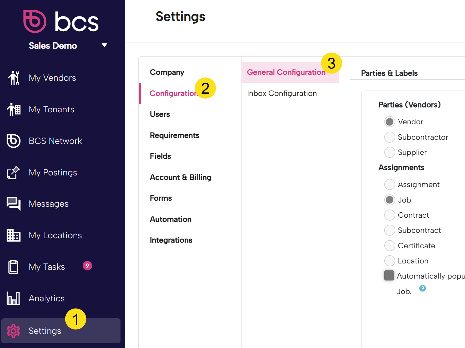
Task: Expand the Sales Demo account dropdown arrow
Action: [x=104, y=45]
